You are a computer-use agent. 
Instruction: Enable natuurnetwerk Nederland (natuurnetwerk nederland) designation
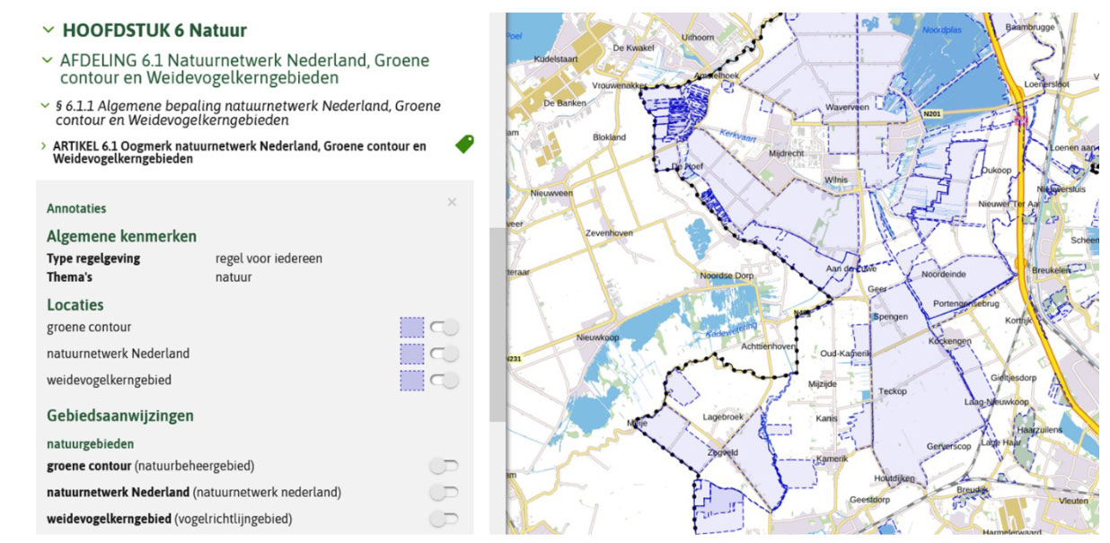click(444, 493)
